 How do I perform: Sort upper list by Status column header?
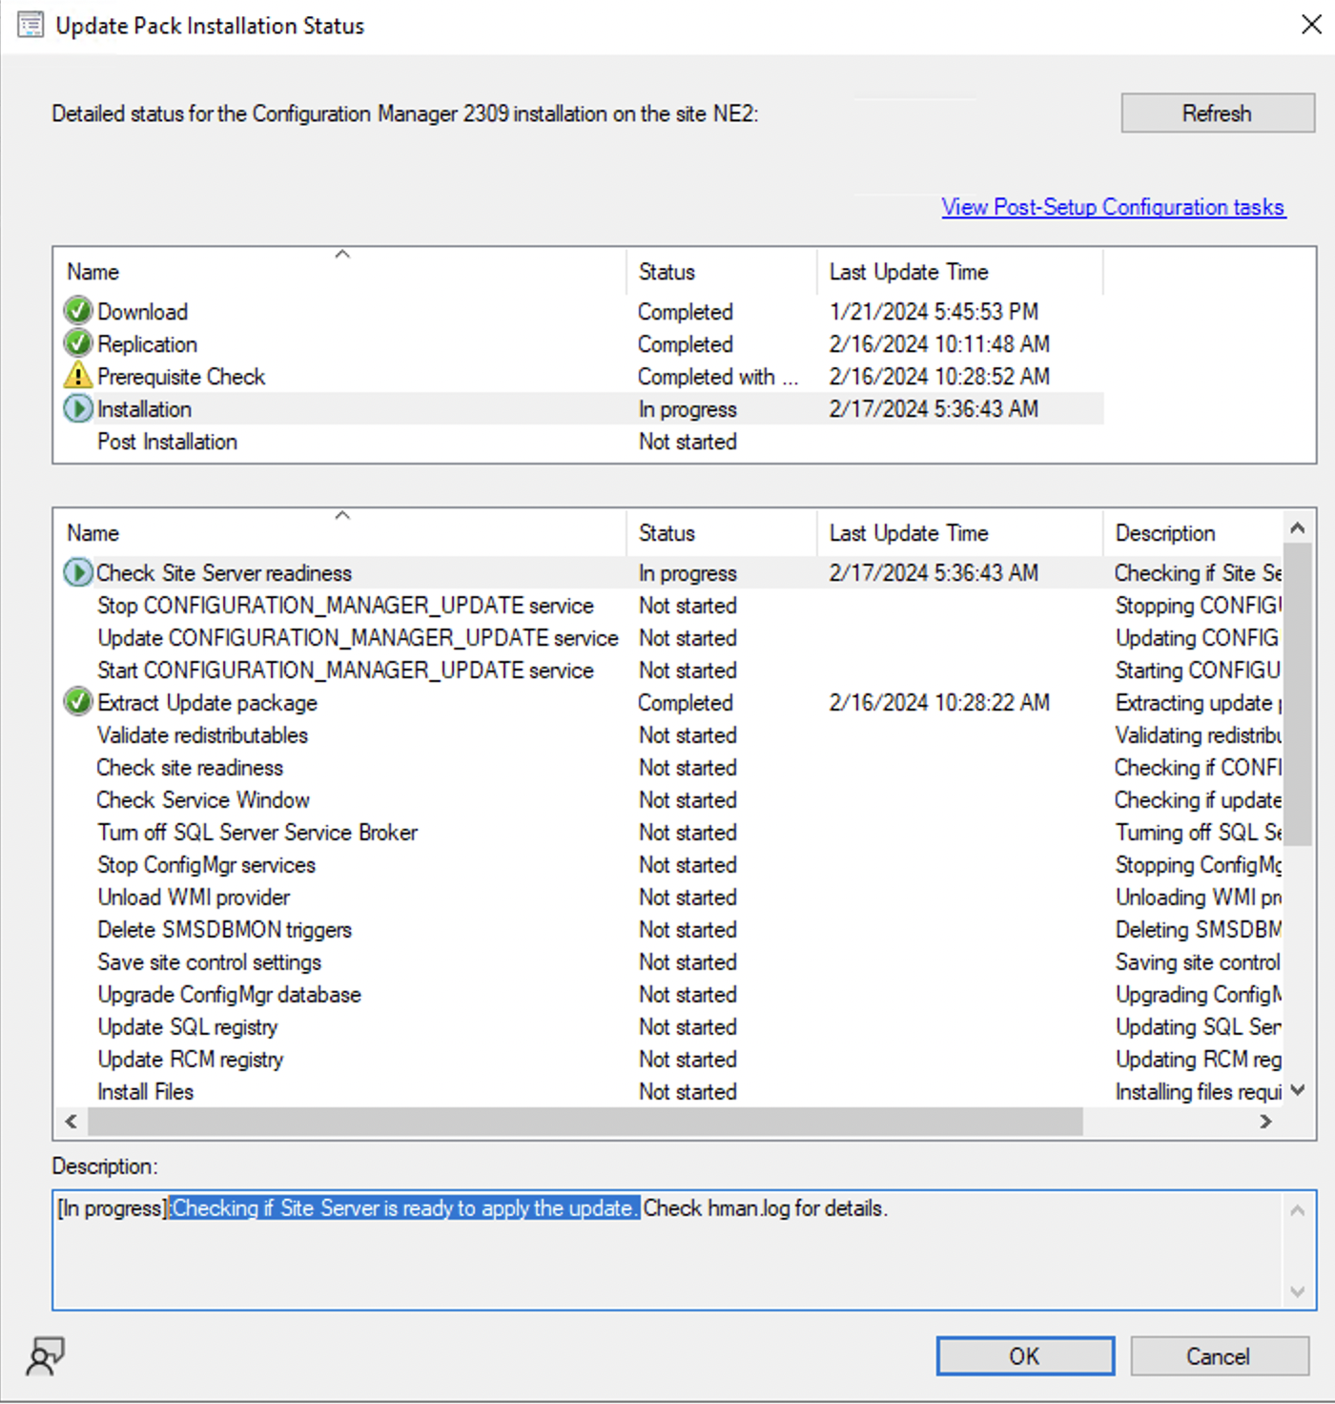point(722,272)
